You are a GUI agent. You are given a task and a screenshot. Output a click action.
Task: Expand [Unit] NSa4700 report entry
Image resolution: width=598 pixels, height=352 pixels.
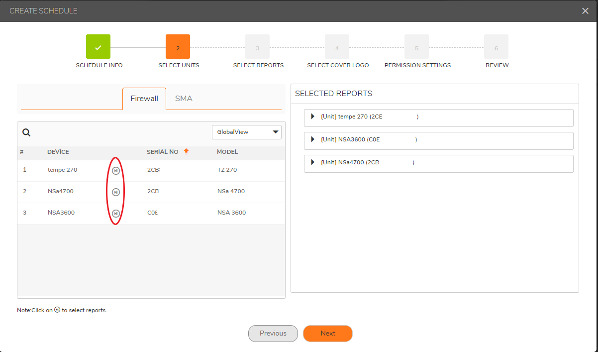coord(313,162)
